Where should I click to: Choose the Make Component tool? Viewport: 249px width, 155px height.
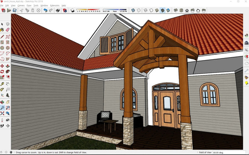click(x=7, y=24)
